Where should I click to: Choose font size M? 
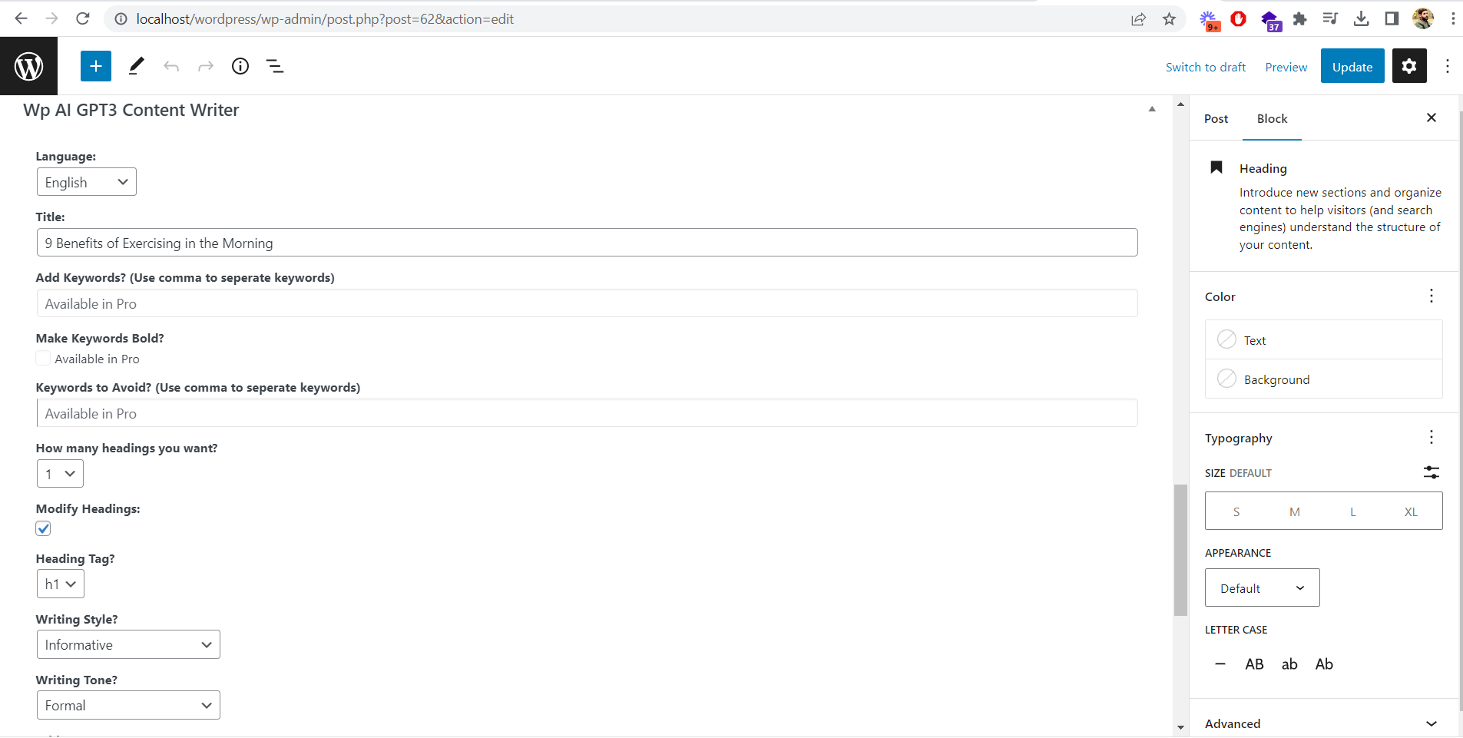click(x=1295, y=511)
